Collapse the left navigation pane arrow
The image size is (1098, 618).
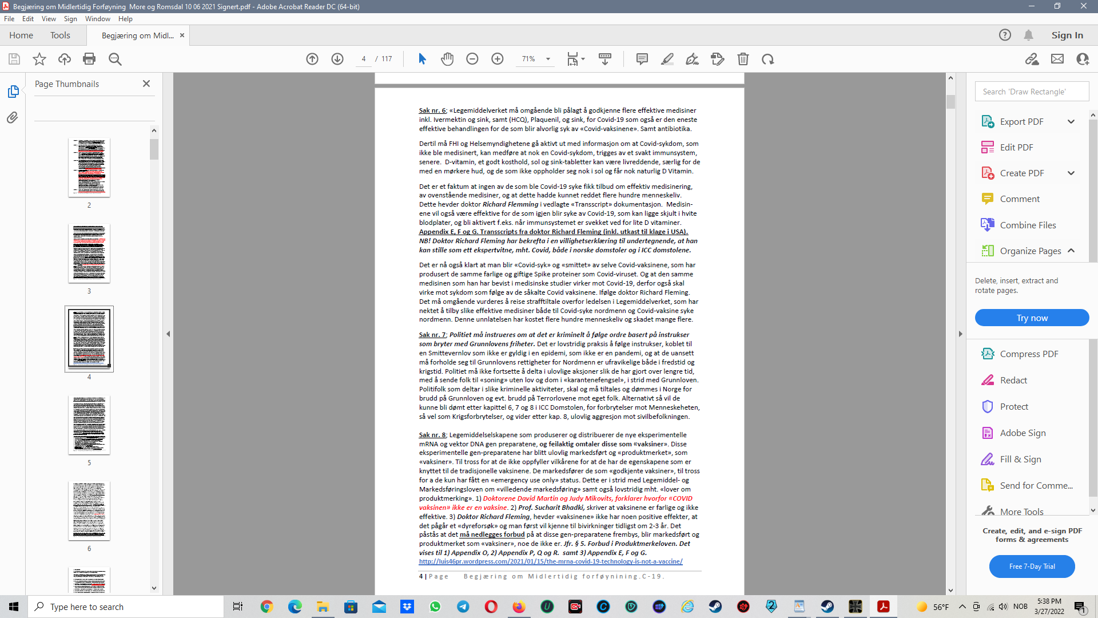point(168,334)
